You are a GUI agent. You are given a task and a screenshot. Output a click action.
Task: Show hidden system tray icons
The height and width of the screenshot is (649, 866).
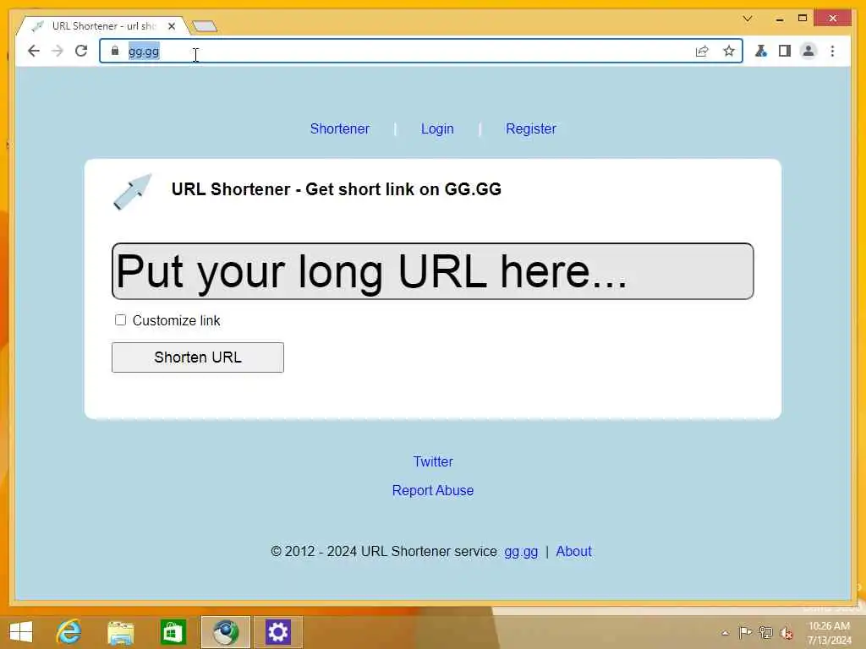(x=725, y=633)
